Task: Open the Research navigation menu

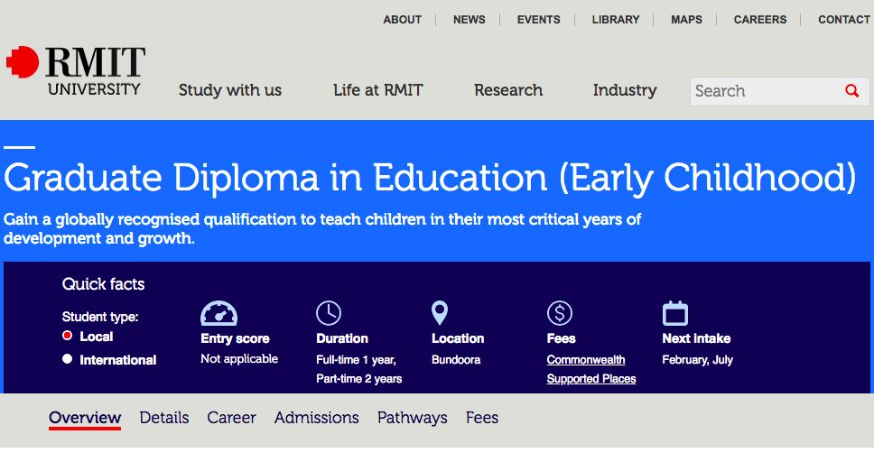Action: pos(508,90)
